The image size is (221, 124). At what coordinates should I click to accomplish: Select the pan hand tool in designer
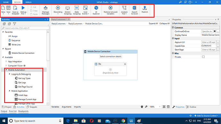click(x=142, y=107)
